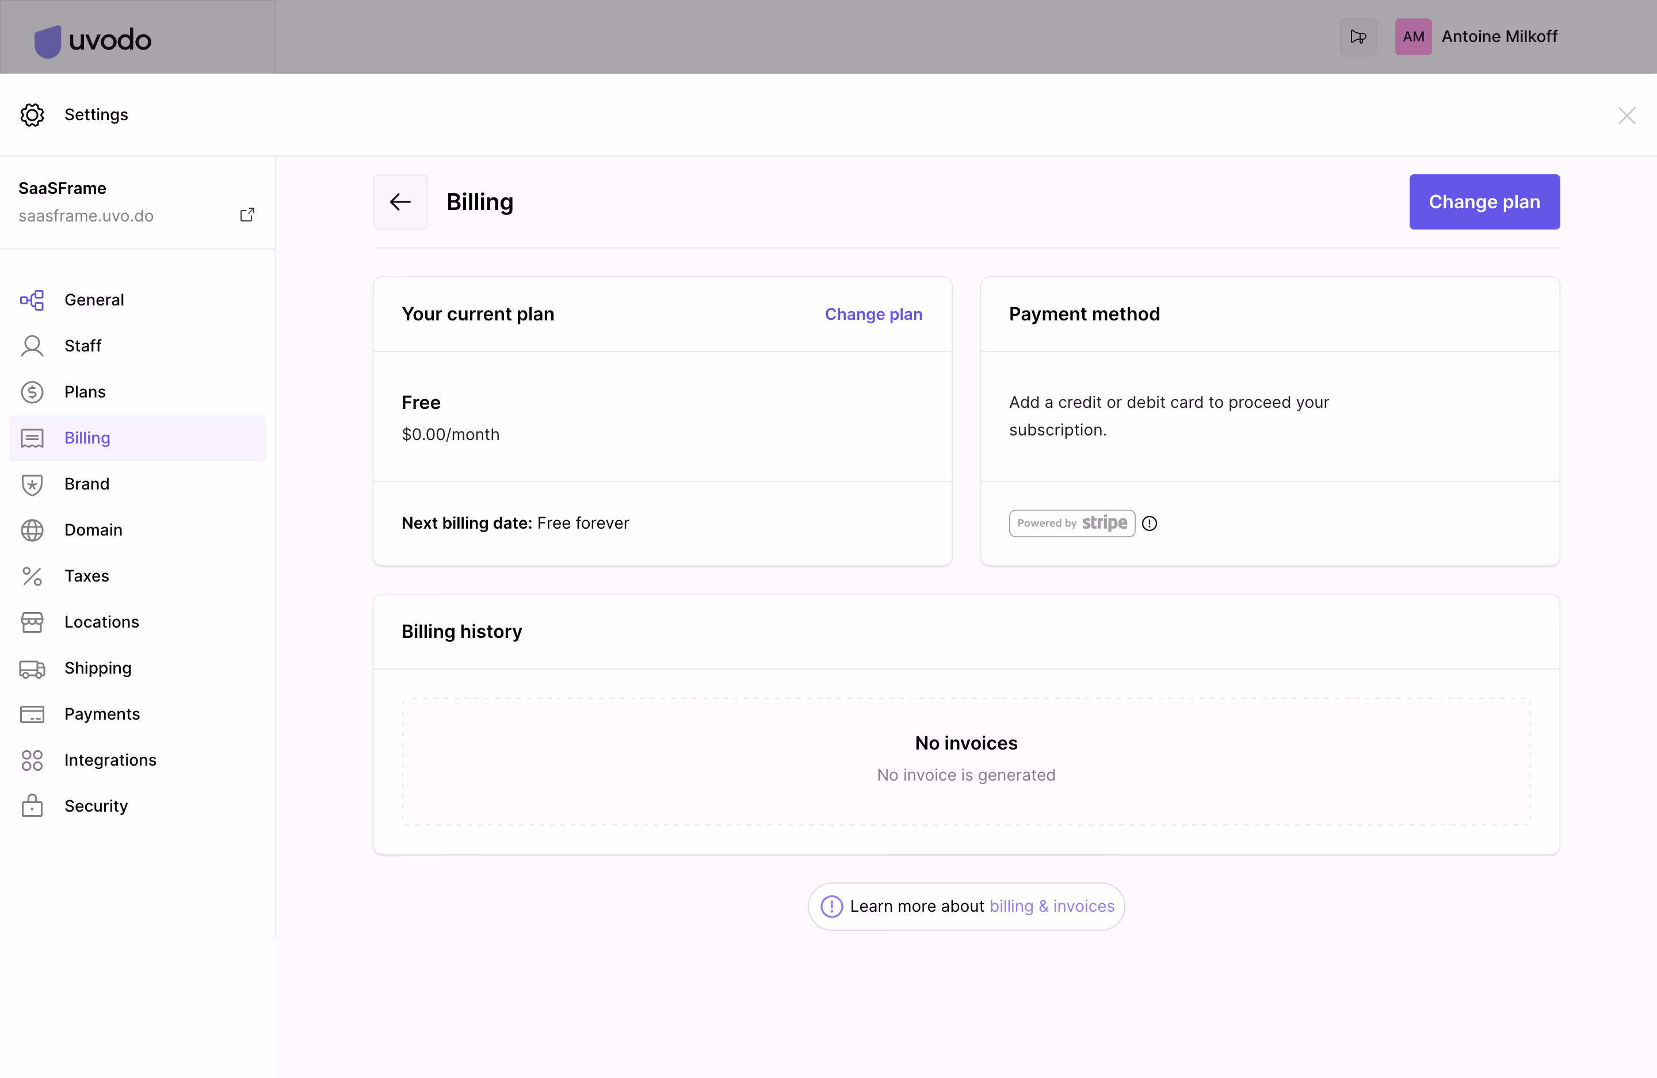This screenshot has width=1657, height=1078.
Task: Click Change plan link in current plan card
Action: (x=873, y=314)
